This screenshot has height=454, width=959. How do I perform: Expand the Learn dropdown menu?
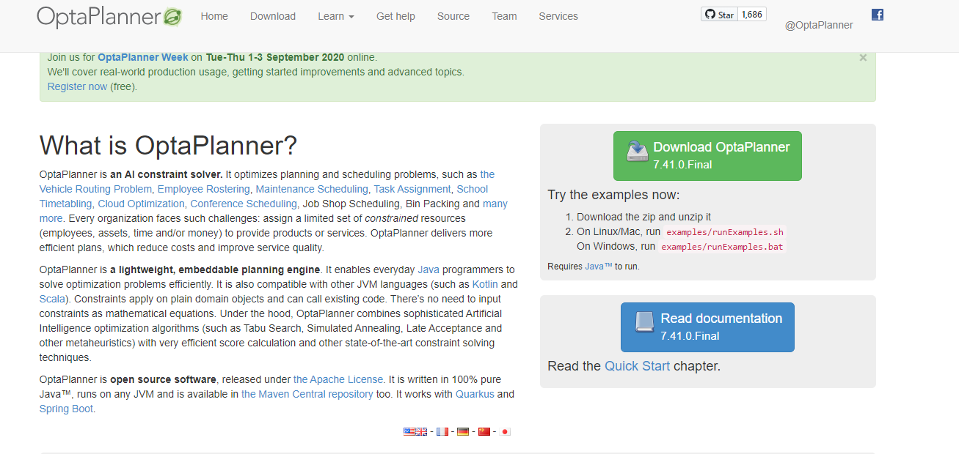click(x=336, y=16)
